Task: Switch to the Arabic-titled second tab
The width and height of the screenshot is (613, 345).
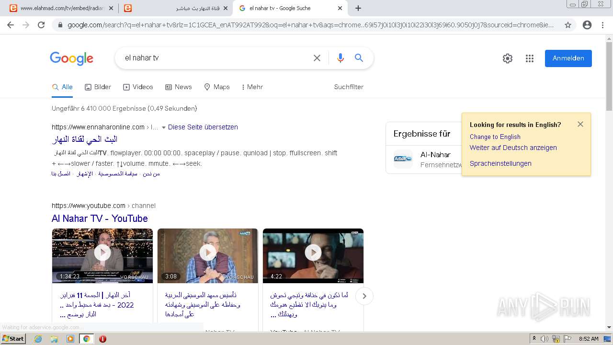Action: [175, 8]
